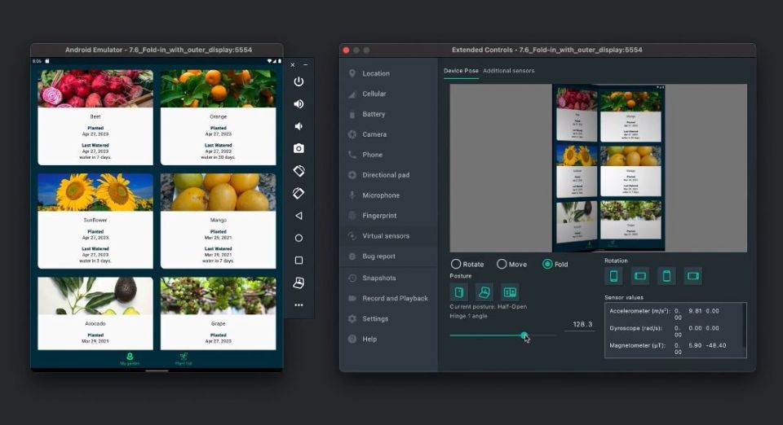783x425 pixels.
Task: Click the volume up icon
Action: point(299,104)
